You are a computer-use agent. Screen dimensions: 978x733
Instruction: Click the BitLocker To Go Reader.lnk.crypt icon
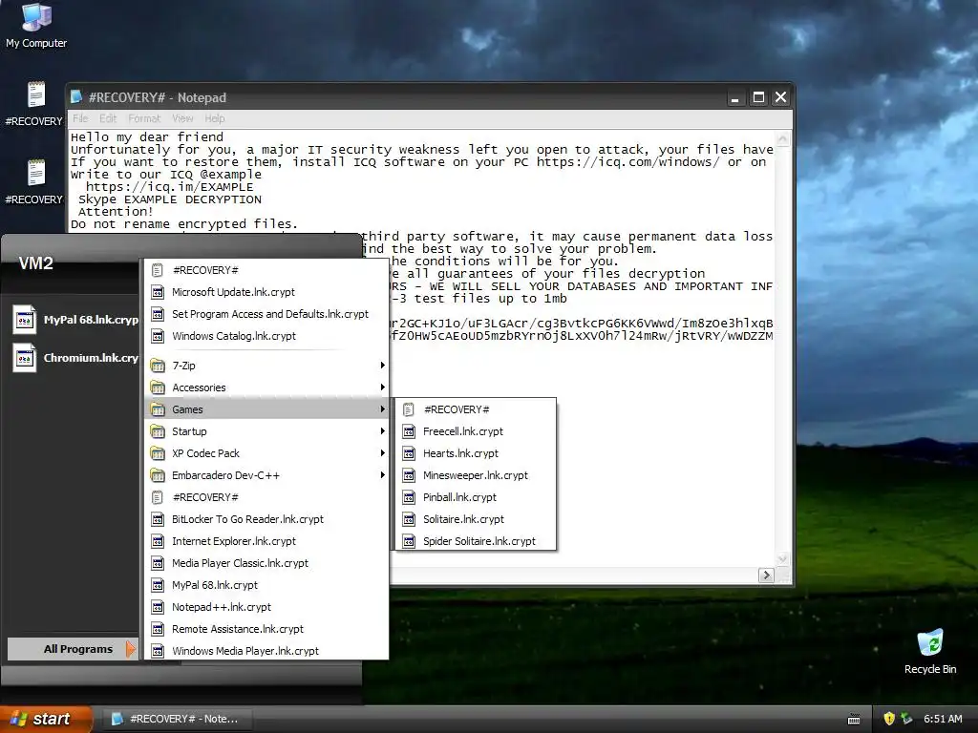click(158, 519)
